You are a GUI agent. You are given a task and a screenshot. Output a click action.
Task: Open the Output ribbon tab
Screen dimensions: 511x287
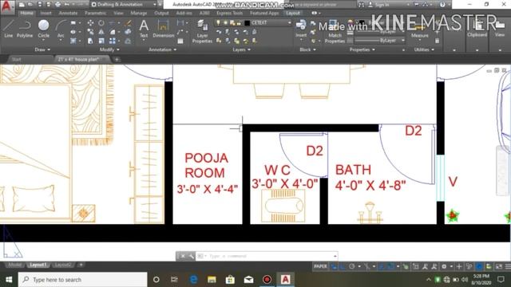click(161, 13)
